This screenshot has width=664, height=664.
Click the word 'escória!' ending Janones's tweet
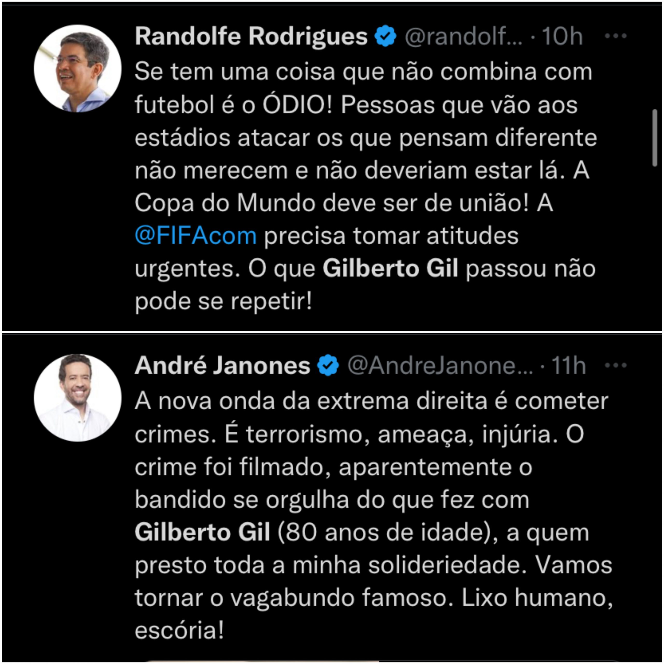179,631
